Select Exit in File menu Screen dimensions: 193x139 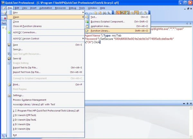(x=46, y=135)
